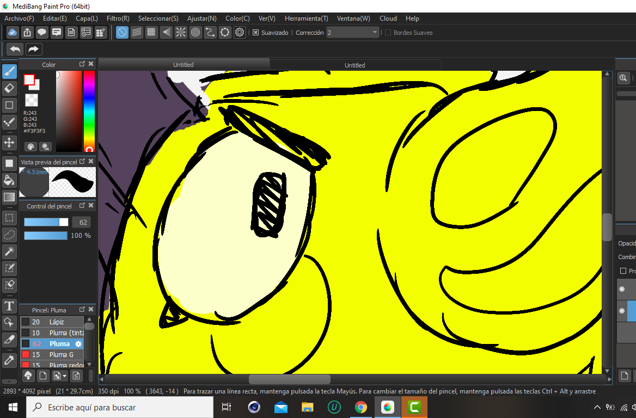Enable concentric circle snap

click(x=195, y=33)
